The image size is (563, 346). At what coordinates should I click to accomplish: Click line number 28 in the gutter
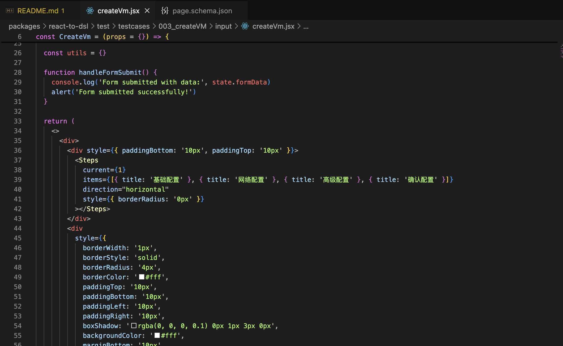18,72
